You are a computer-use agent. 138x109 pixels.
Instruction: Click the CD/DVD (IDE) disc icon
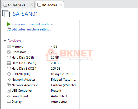tap(9, 74)
